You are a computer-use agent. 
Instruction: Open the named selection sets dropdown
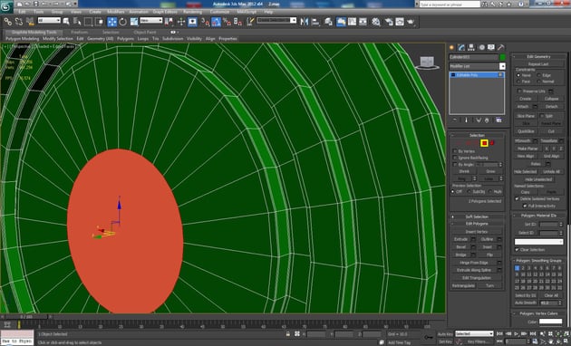276,21
